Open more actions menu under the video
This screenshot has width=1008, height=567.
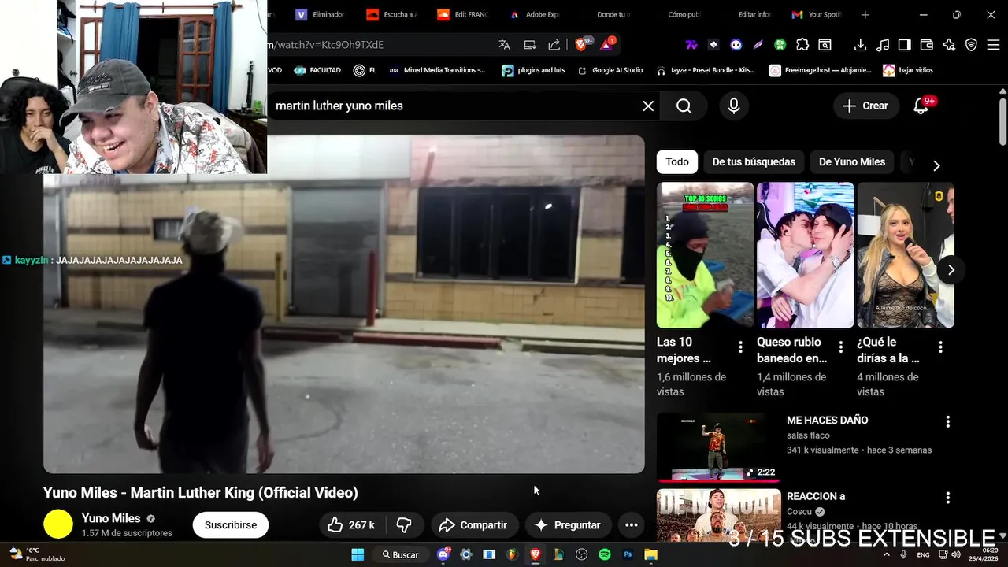point(631,525)
